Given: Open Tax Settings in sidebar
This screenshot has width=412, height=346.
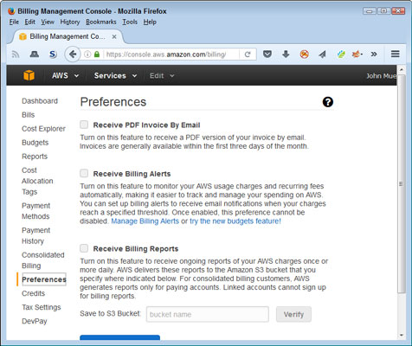Looking at the screenshot, I should click(42, 307).
